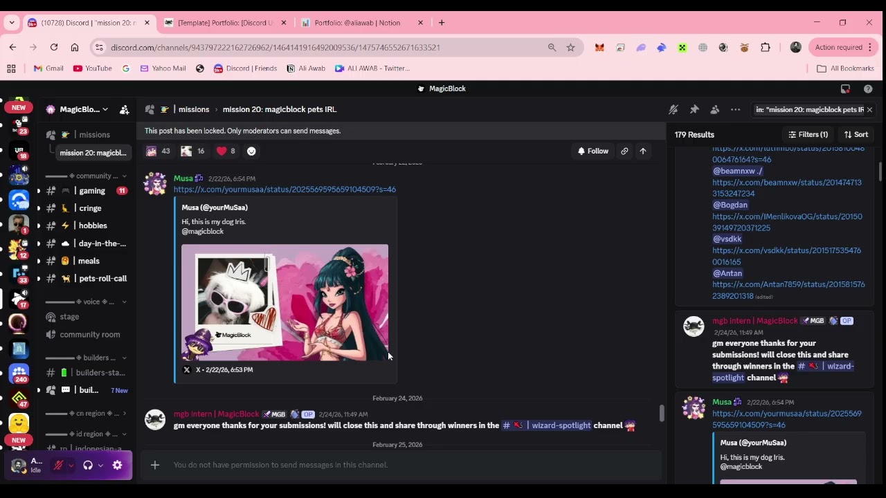The height and width of the screenshot is (498, 886).
Task: Expand the id region category
Action: [x=87, y=434]
